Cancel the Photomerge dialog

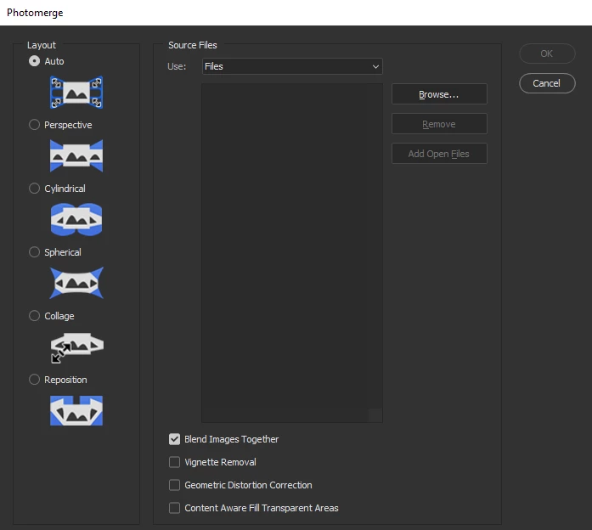coord(547,83)
